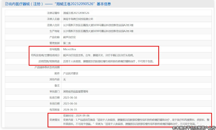Click the 其他内容 value 无
This screenshot has height=130, width=216.
65,79
